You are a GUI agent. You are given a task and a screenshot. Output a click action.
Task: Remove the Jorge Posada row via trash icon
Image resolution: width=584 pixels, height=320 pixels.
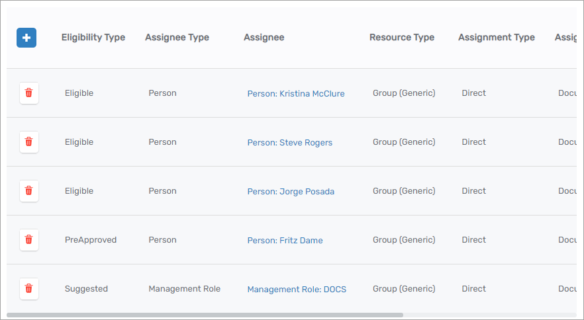[28, 191]
